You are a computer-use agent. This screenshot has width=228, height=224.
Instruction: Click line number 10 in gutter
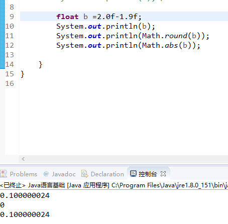pyautogui.click(x=10, y=26)
